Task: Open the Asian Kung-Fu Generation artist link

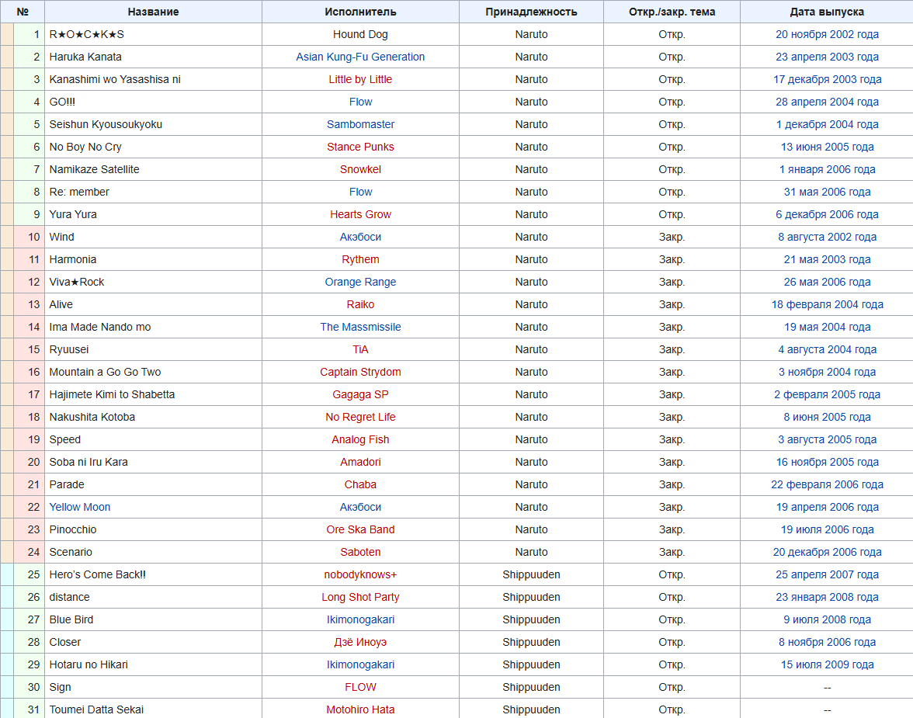Action: click(360, 57)
